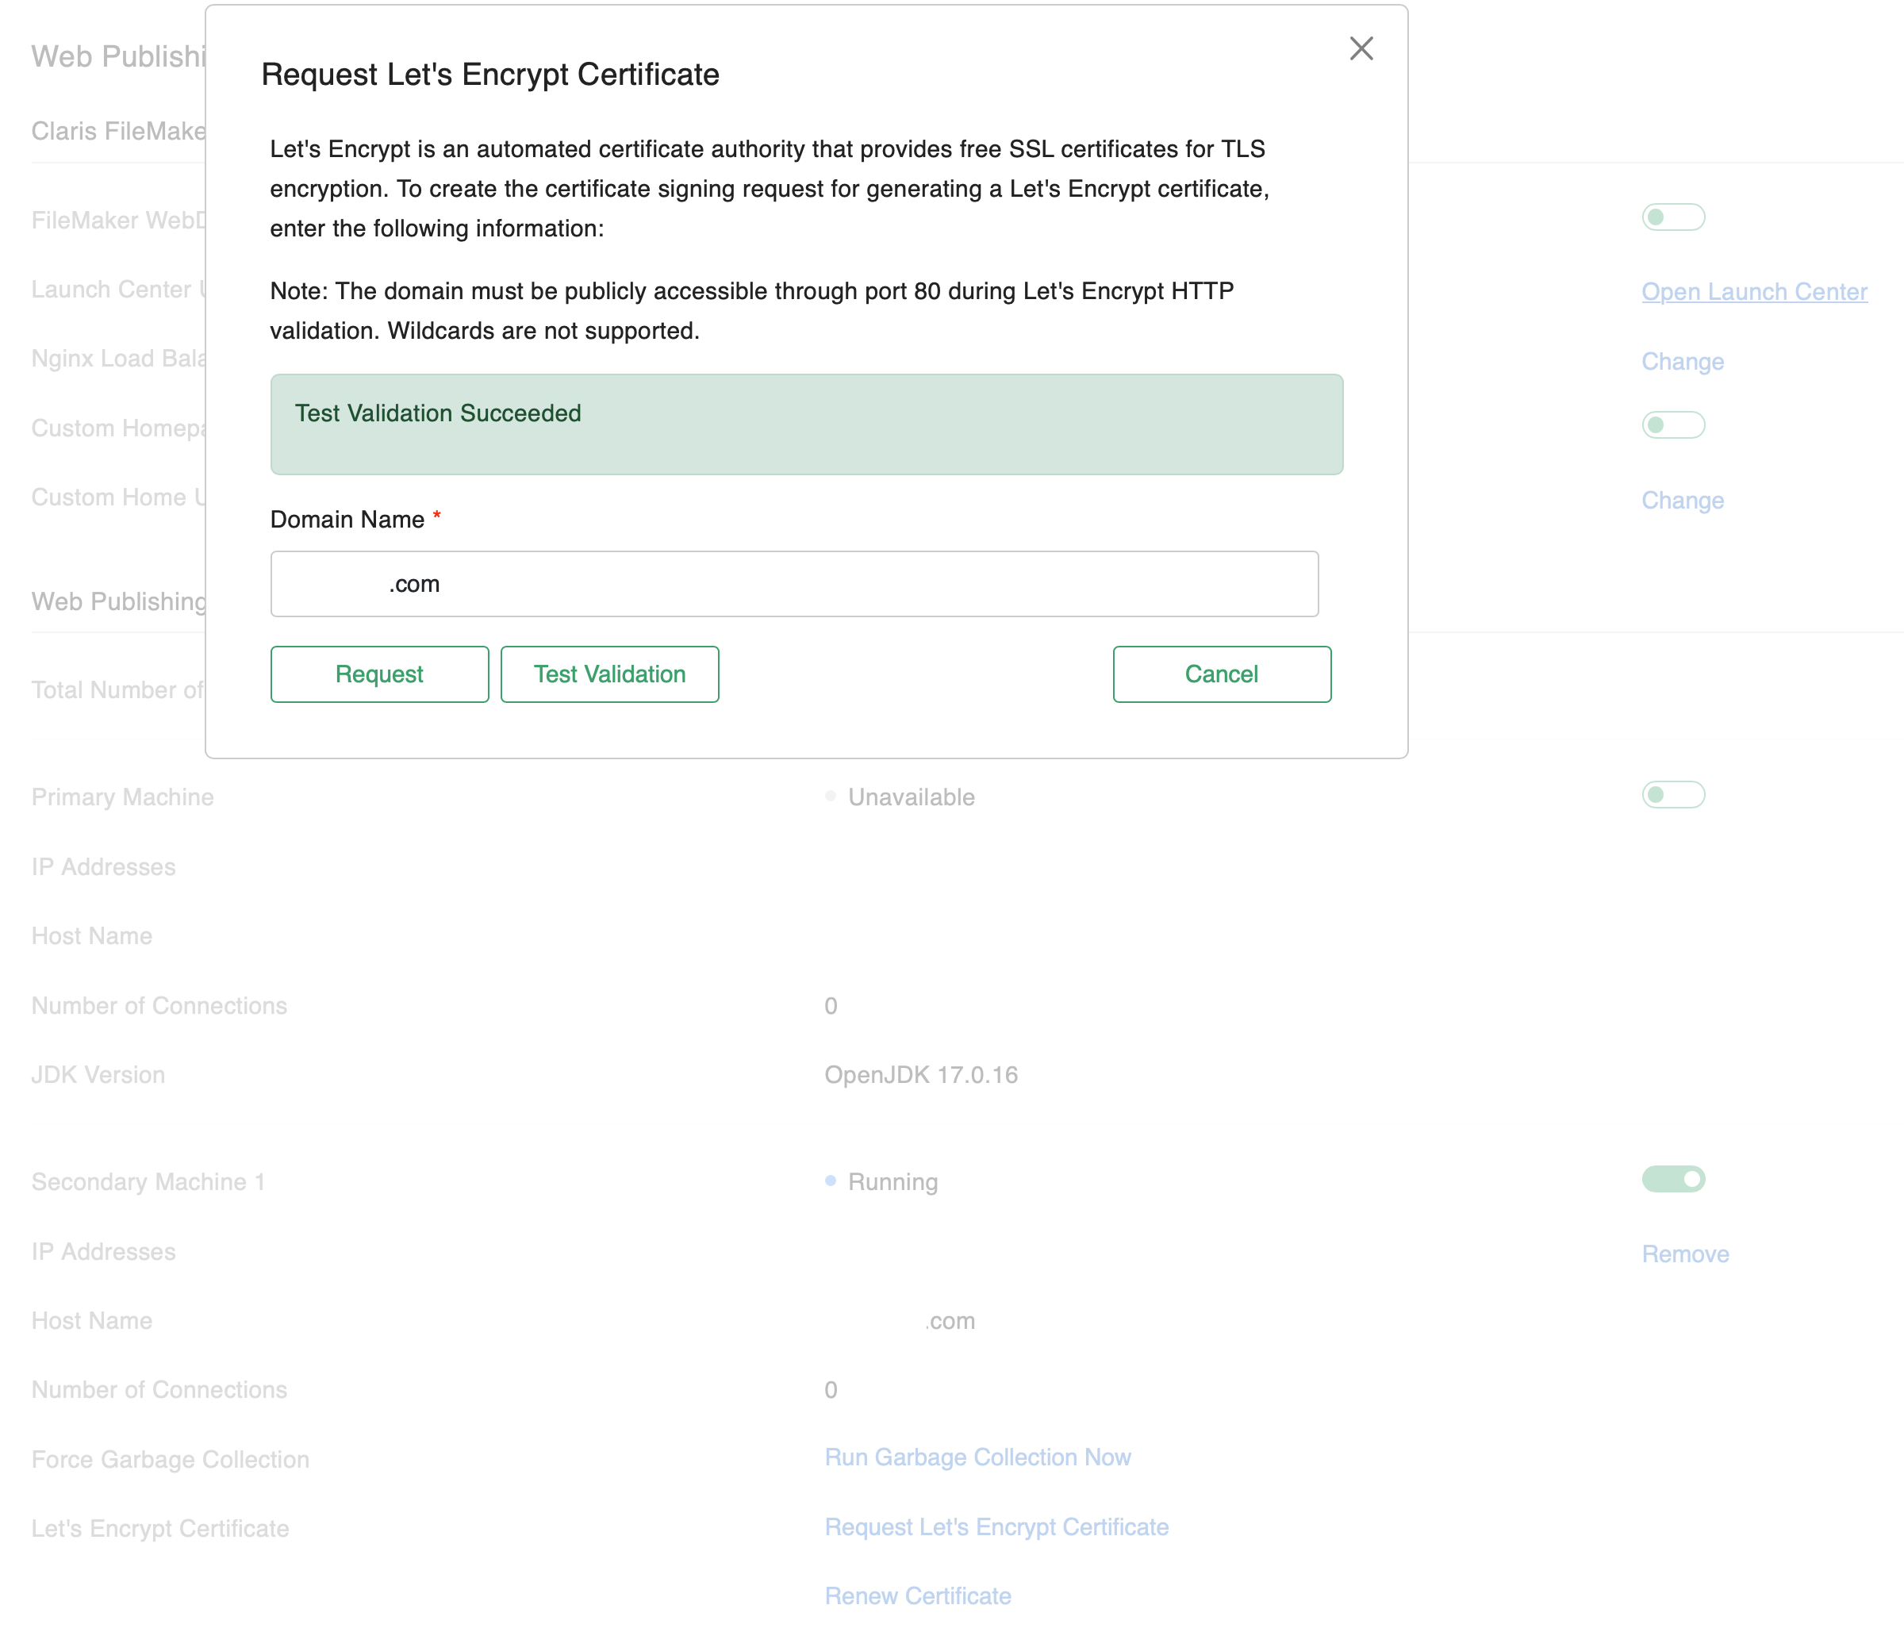Click the Test Validation button

610,674
